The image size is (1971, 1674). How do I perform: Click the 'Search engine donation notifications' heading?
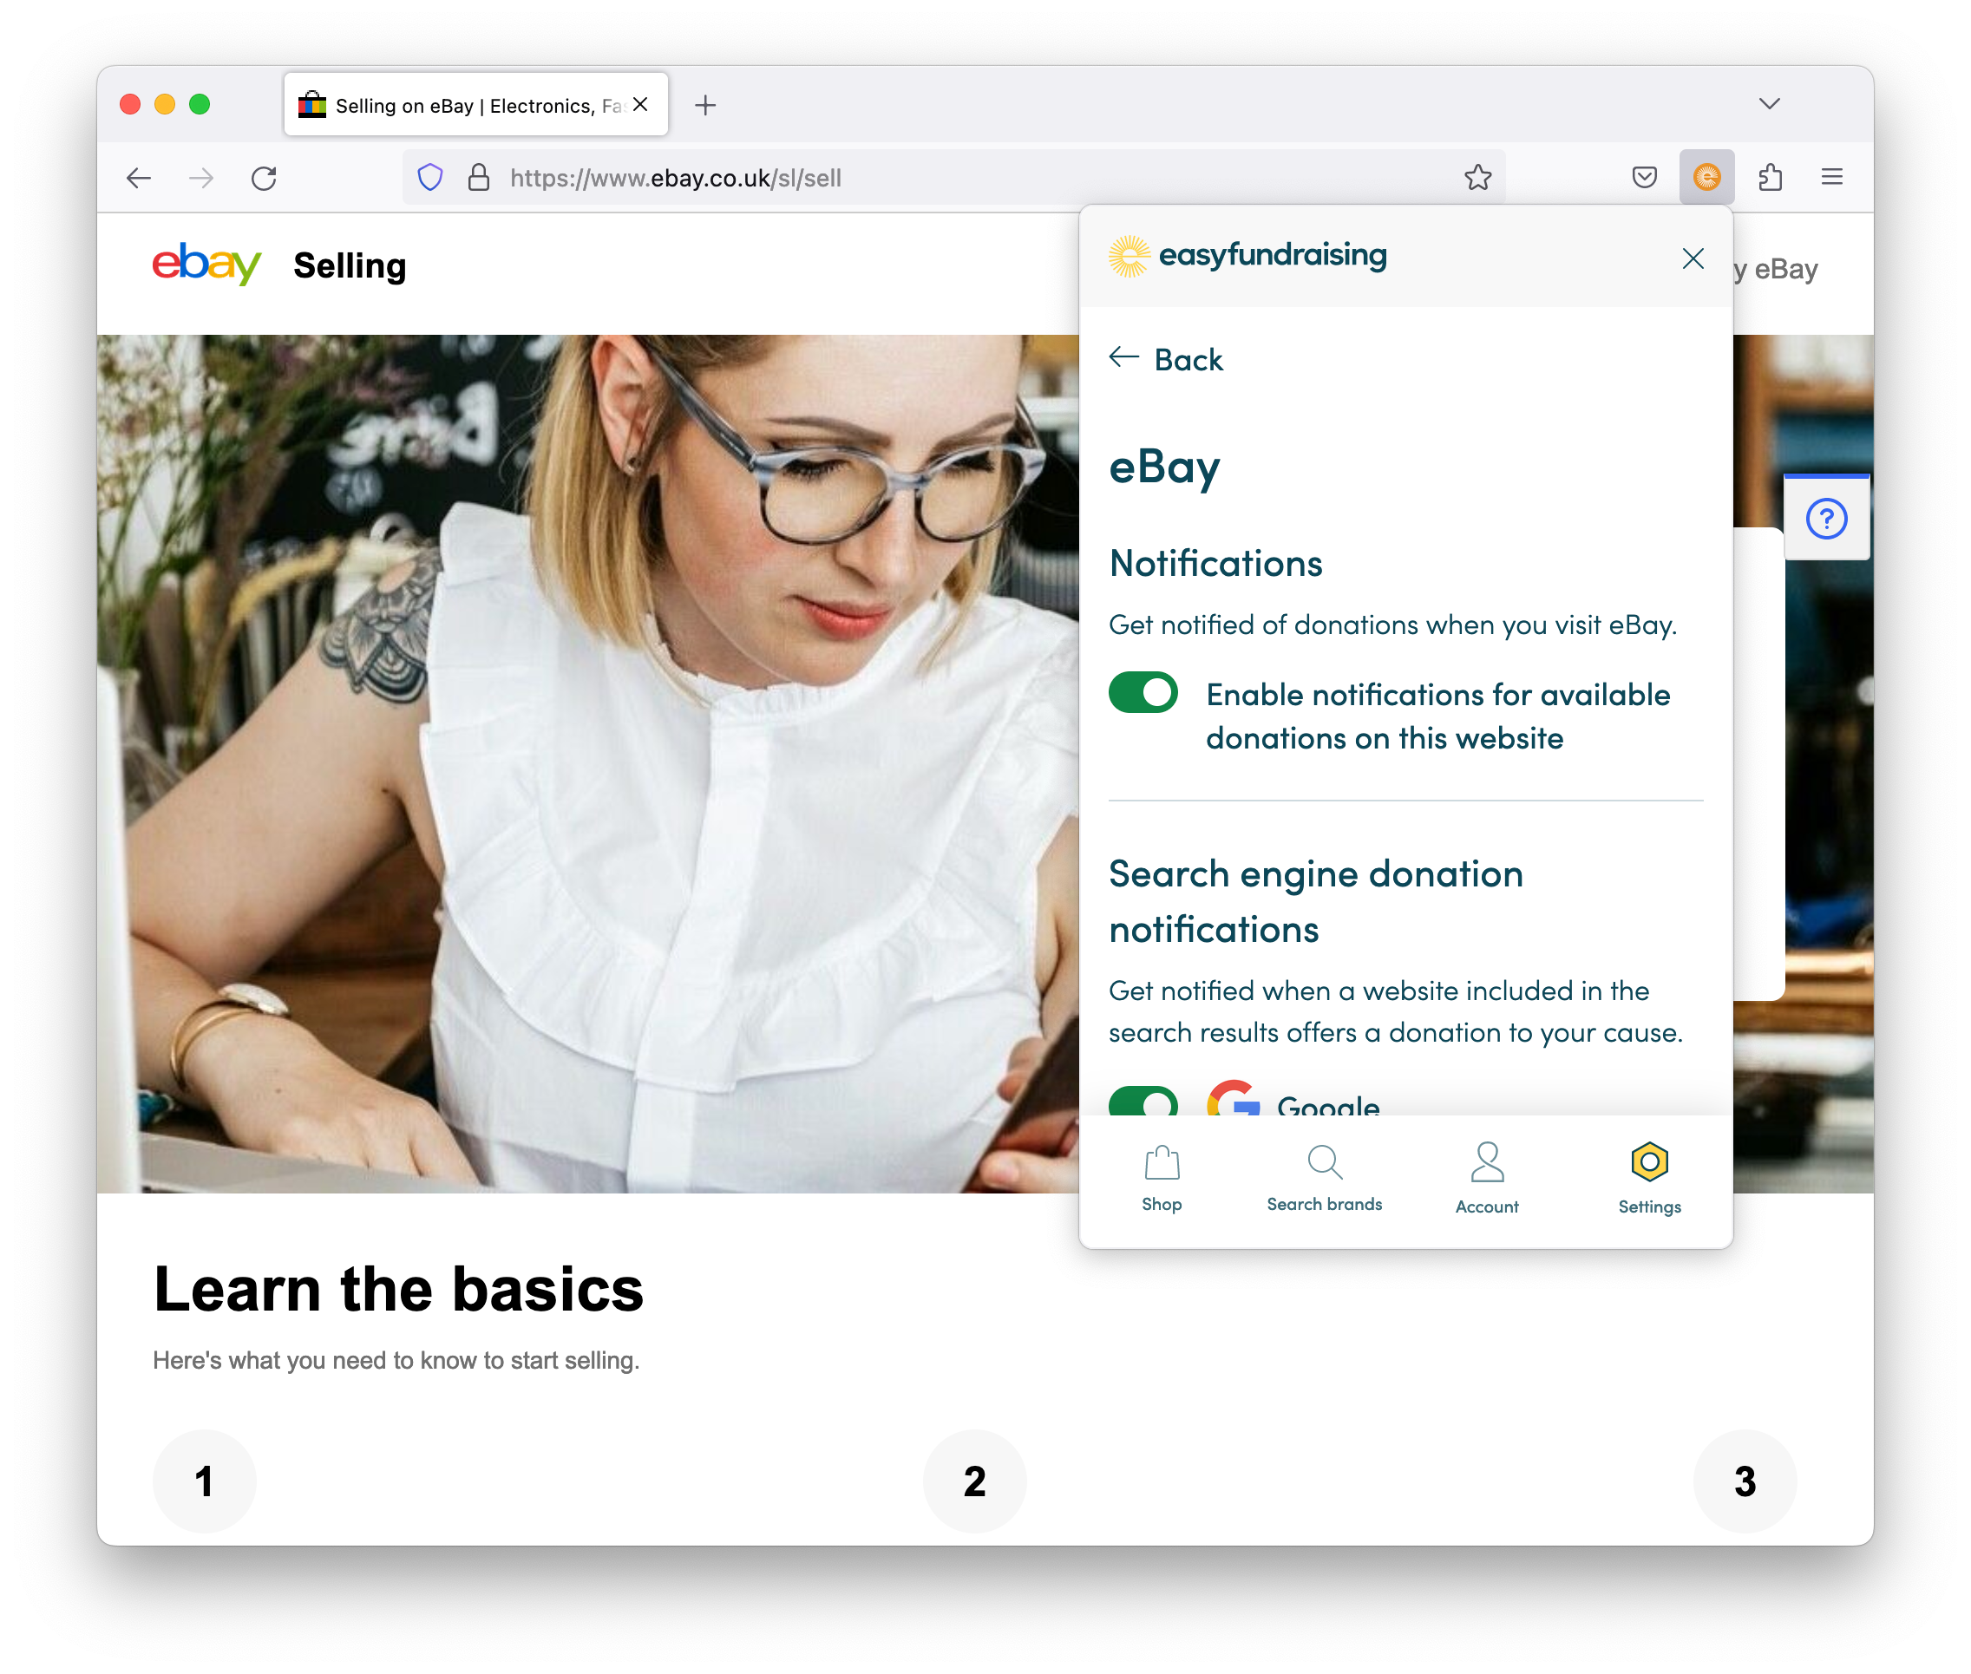1315,901
